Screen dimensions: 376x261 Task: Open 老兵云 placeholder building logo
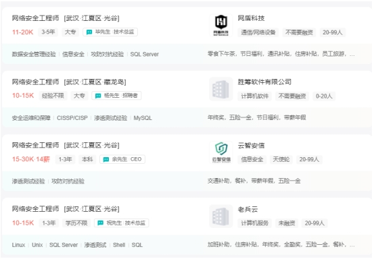pos(221,216)
